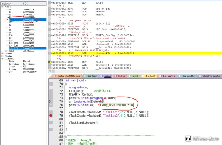Expand the xPSR register flags
The image size is (222, 145).
point(6,51)
